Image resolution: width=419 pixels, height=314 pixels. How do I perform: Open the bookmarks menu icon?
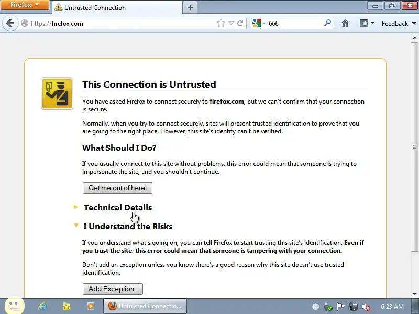point(367,23)
